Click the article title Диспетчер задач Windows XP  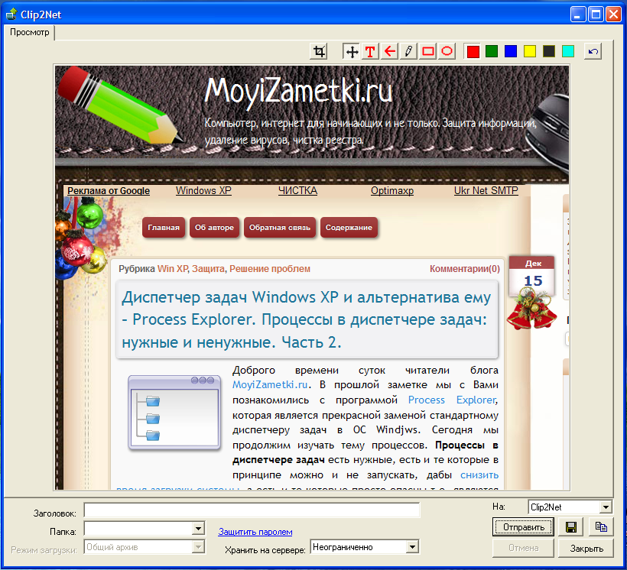(x=307, y=319)
